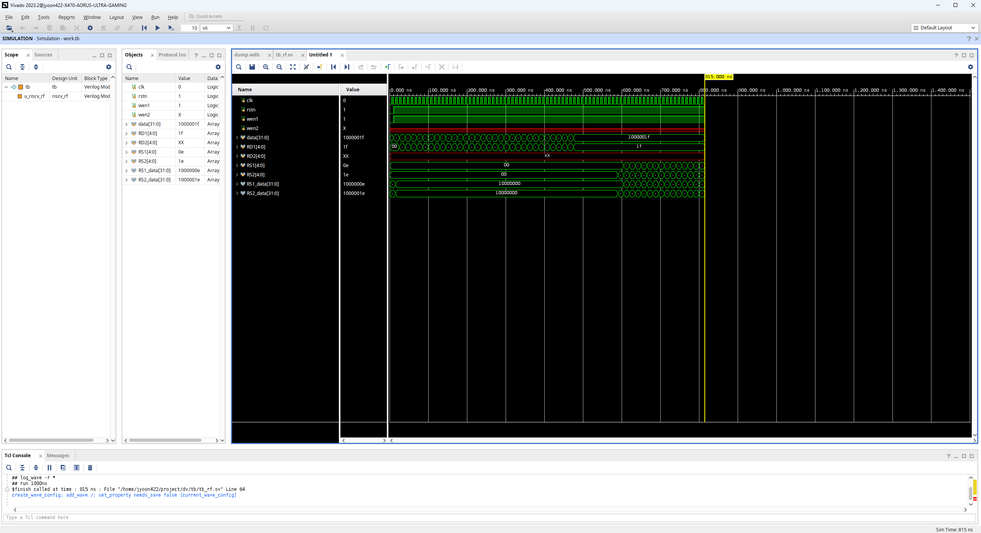The width and height of the screenshot is (981, 533).
Task: Open the Objects panel settings gear
Action: point(218,67)
